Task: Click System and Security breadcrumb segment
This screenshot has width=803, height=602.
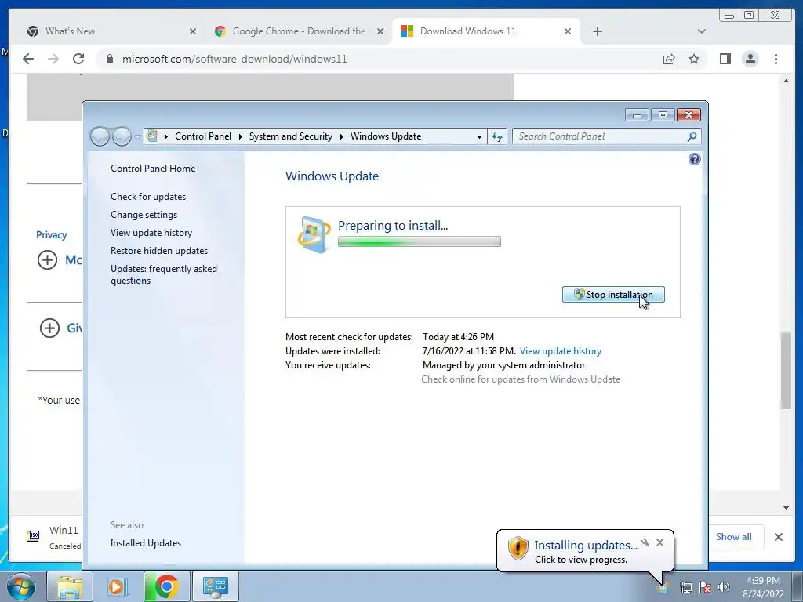Action: [290, 136]
